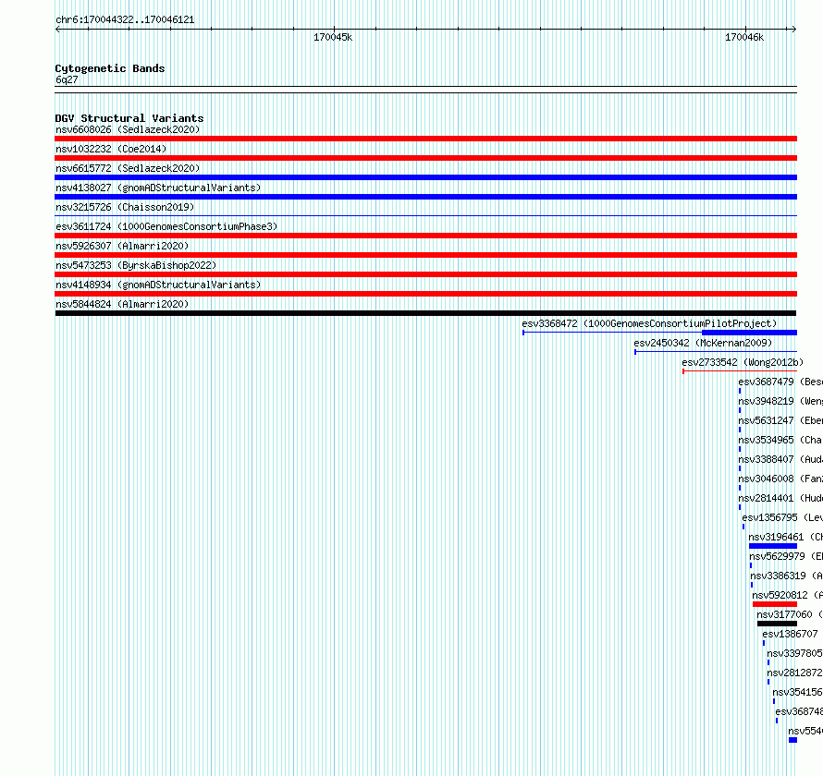This screenshot has width=823, height=776.
Task: Select the Cytogenetic Bands track heading
Action: click(110, 68)
